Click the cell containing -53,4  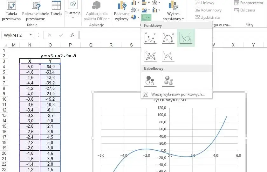point(50,72)
